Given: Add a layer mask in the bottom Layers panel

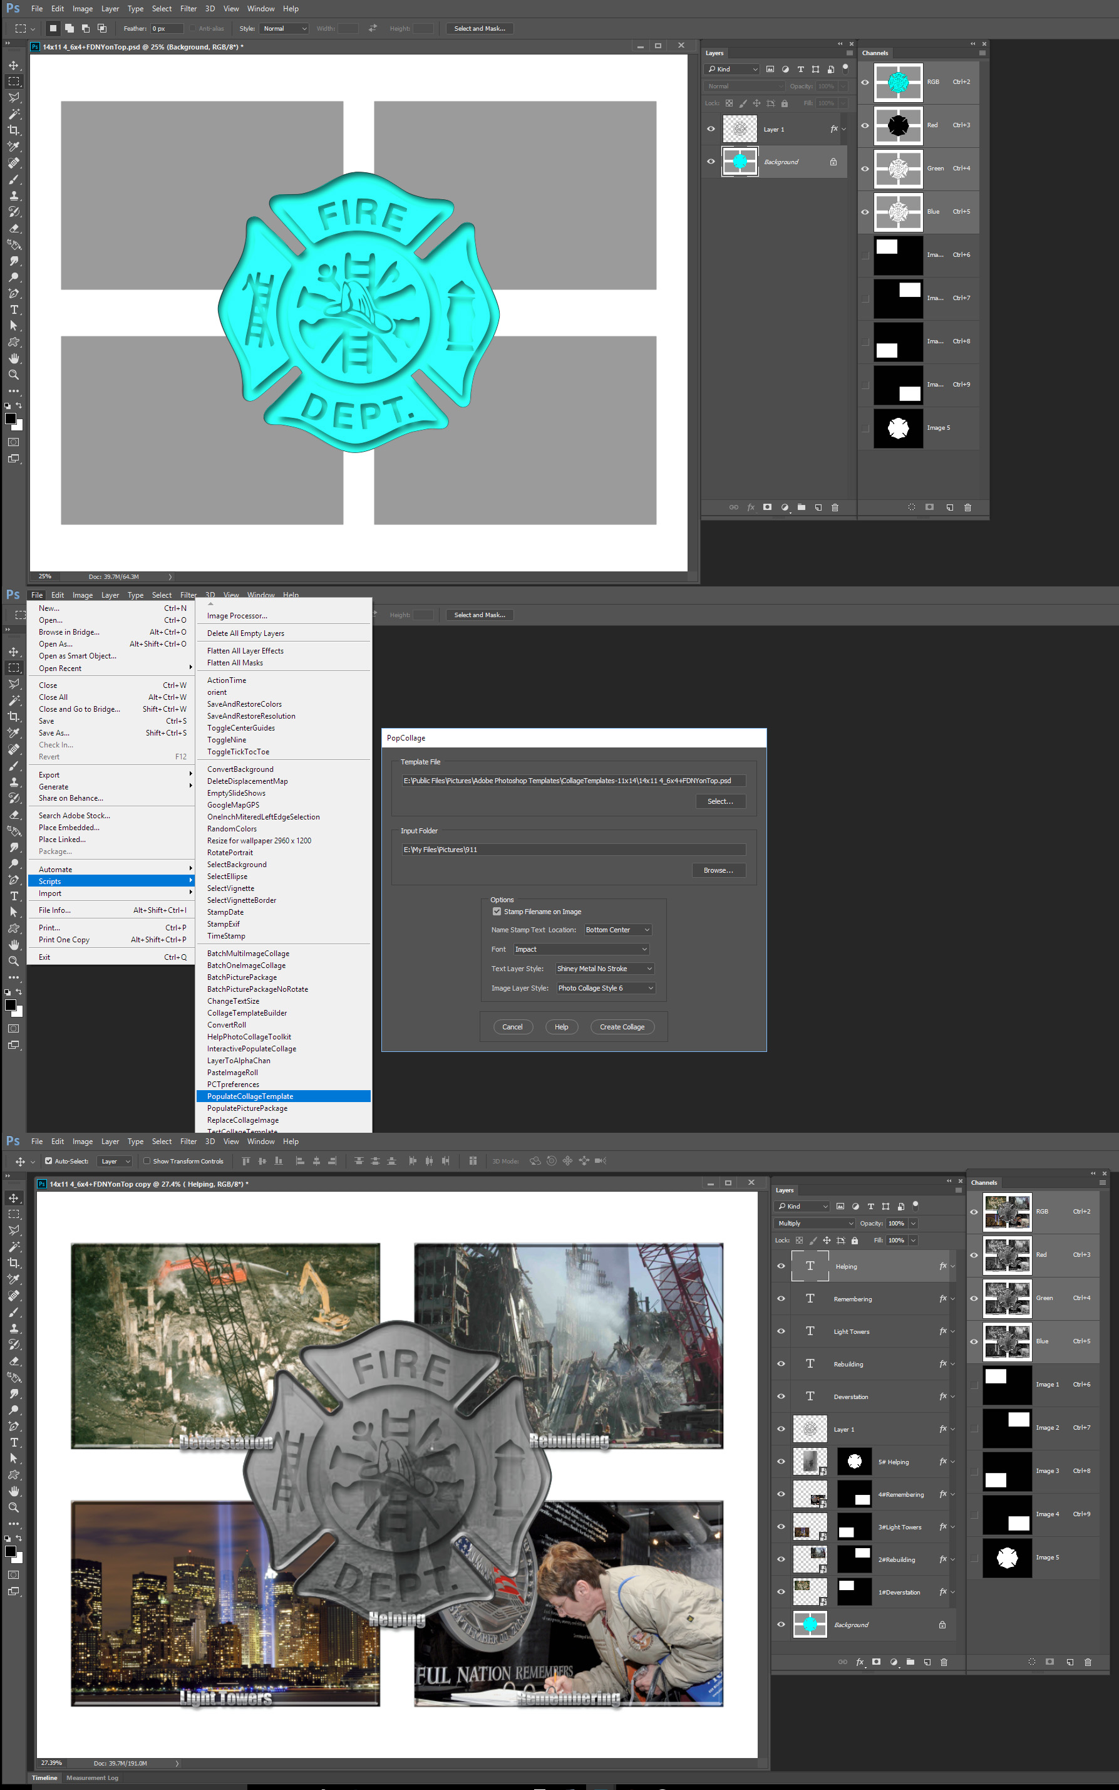Looking at the screenshot, I should pyautogui.click(x=876, y=1662).
